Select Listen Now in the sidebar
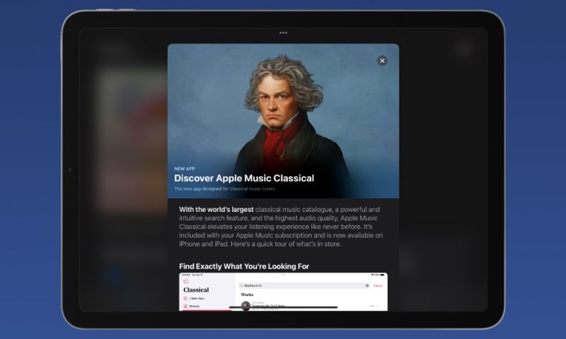 click(197, 298)
